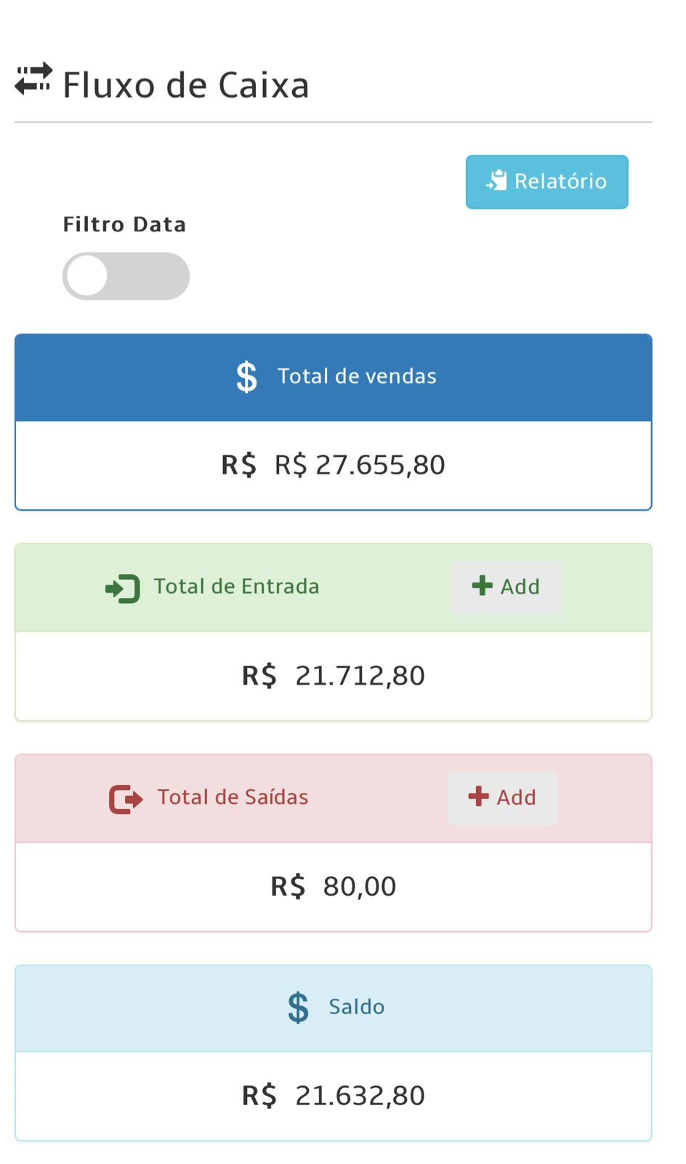This screenshot has width=686, height=1164.
Task: Click the 21.632,80 saldo value
Action: tap(360, 1096)
